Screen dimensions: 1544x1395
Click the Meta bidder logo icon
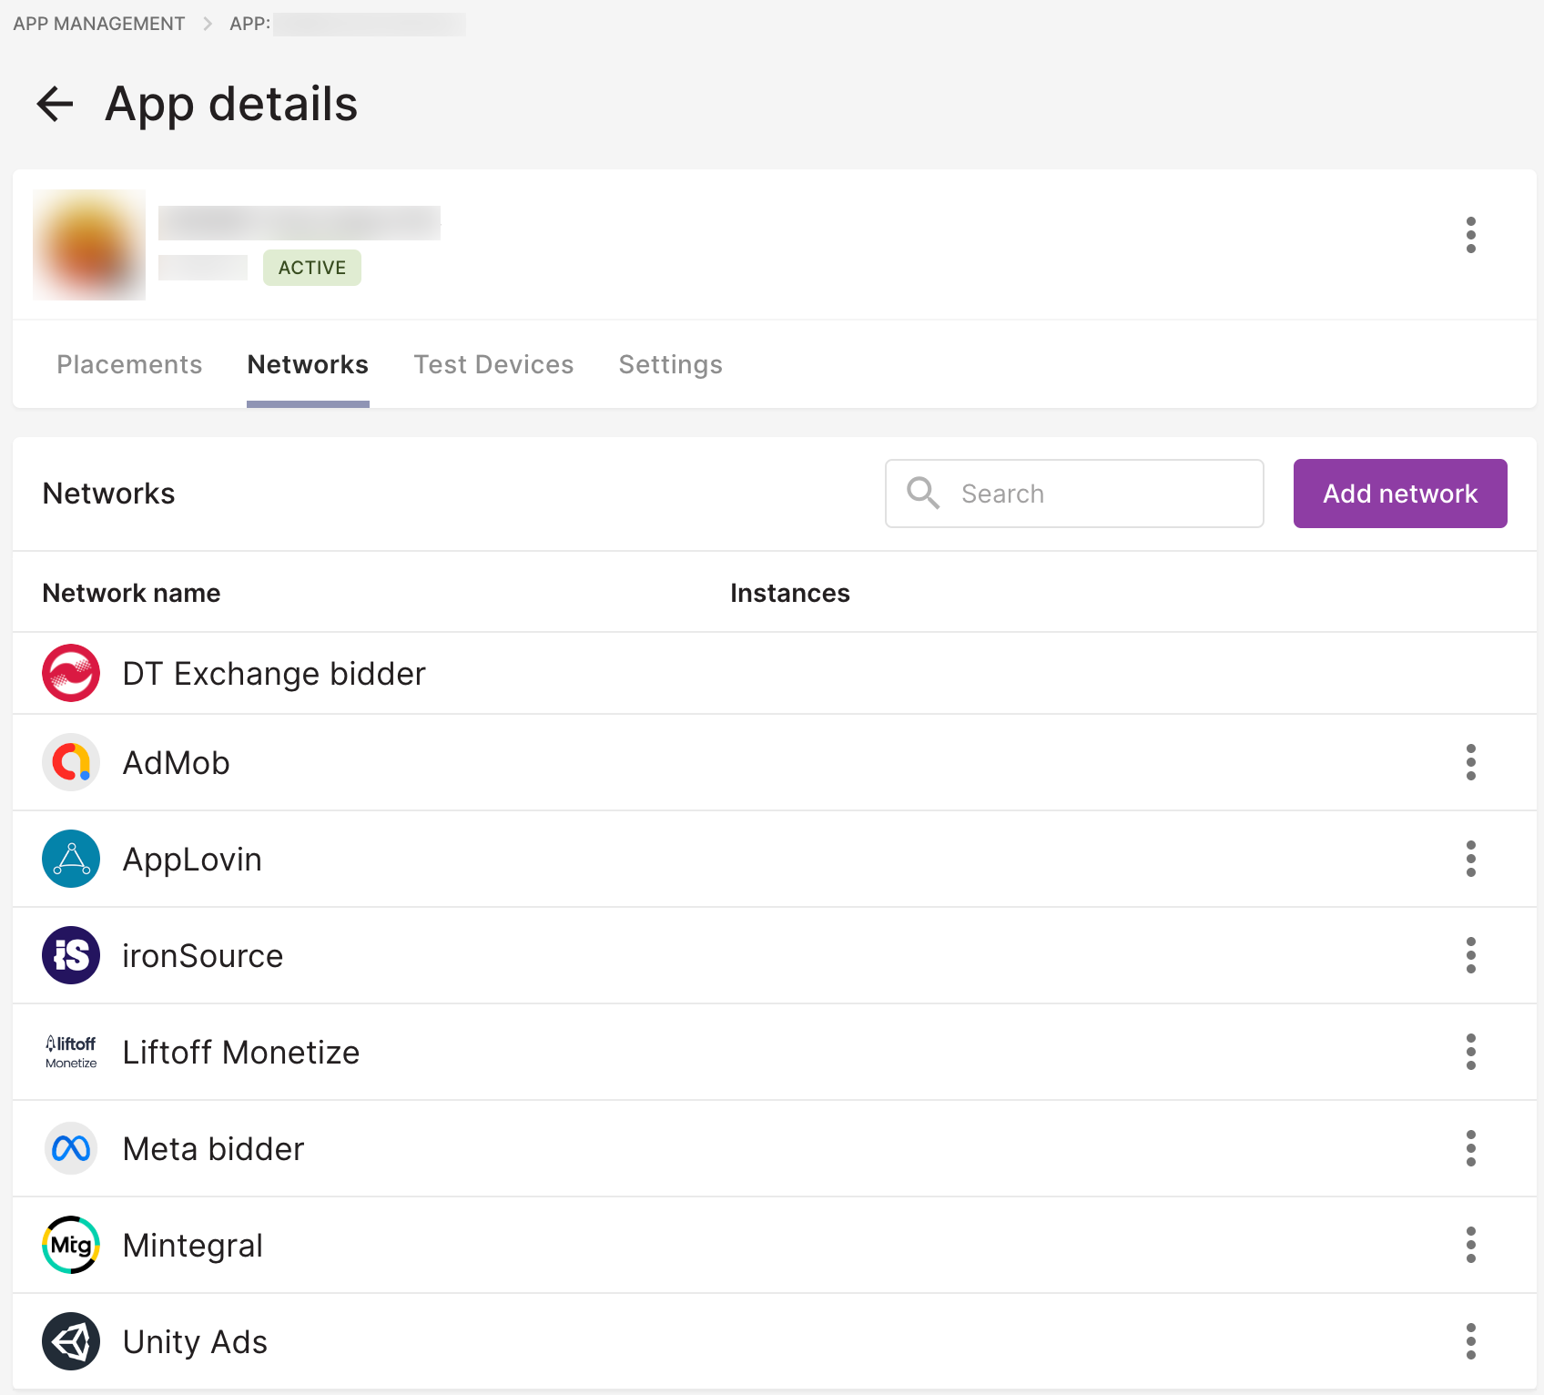click(x=71, y=1148)
